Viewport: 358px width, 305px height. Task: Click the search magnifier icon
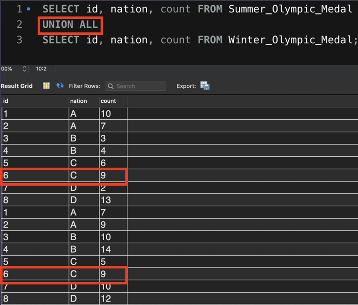coord(110,86)
